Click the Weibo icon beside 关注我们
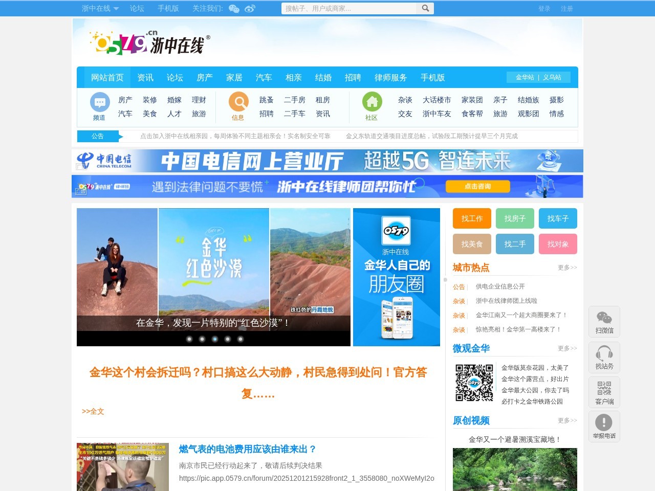This screenshot has width=655, height=491. pyautogui.click(x=249, y=8)
